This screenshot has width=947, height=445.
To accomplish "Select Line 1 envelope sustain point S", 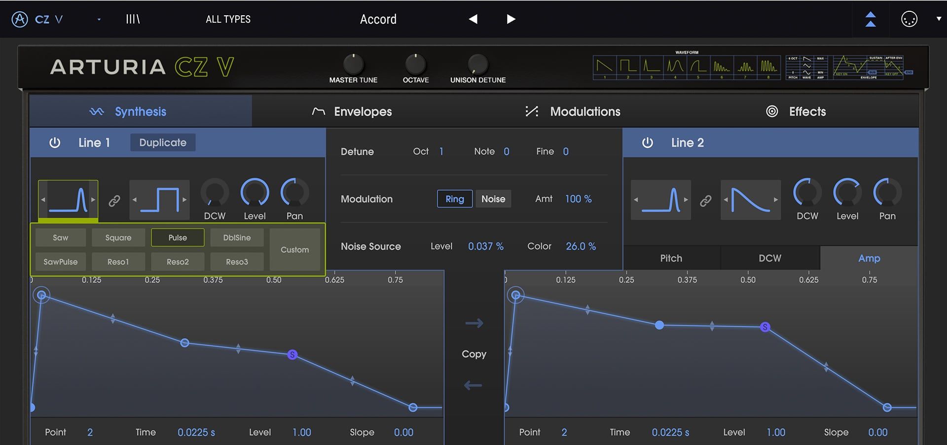I will click(292, 354).
